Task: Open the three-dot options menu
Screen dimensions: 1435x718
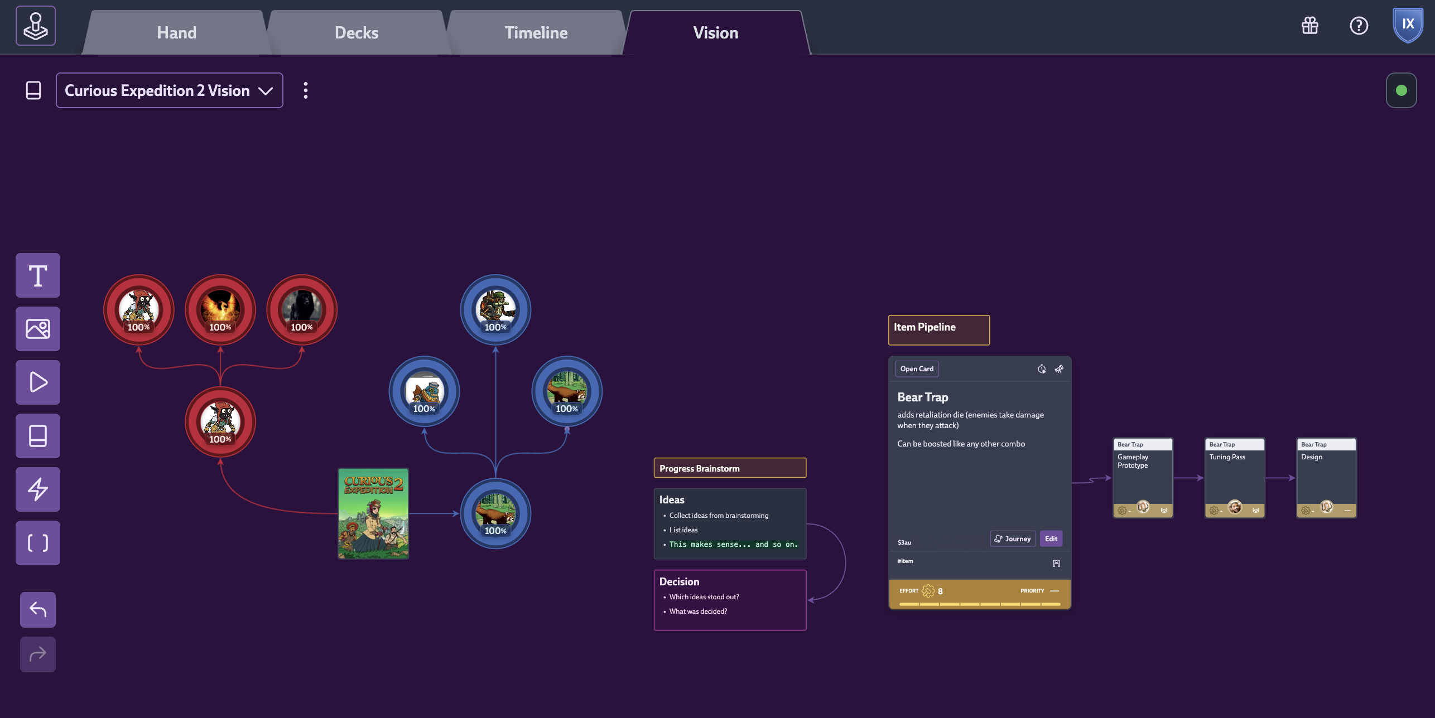Action: tap(305, 90)
